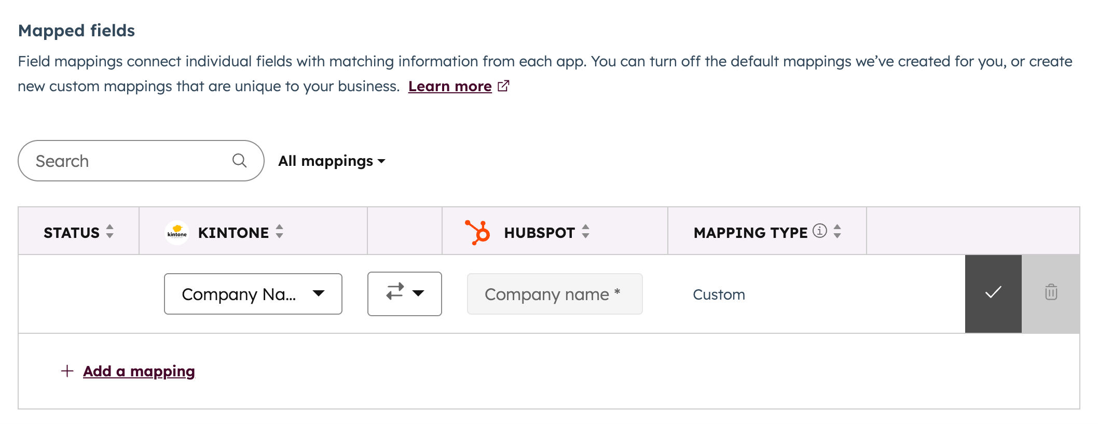1098x424 pixels.
Task: Open the All mappings filter dropdown
Action: pyautogui.click(x=332, y=161)
